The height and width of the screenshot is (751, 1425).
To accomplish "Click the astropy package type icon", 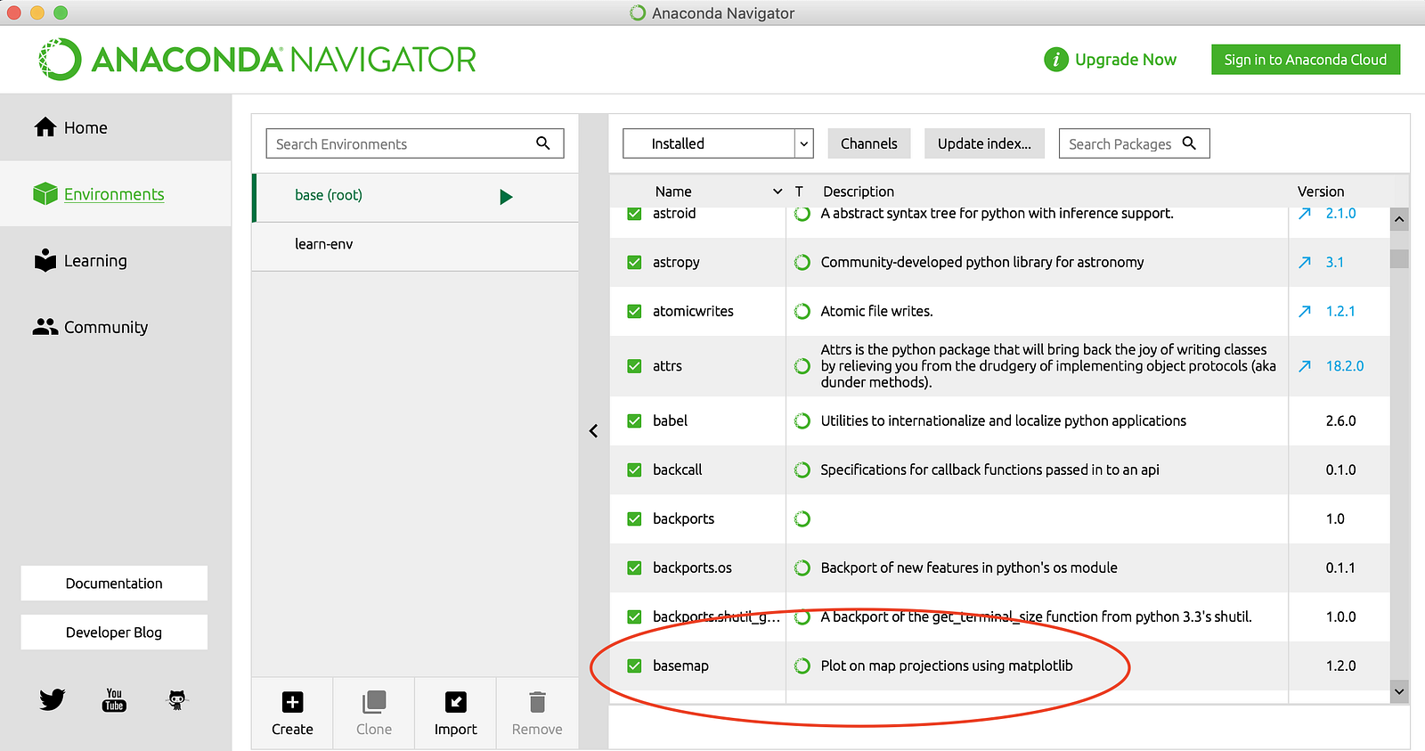I will 802,262.
